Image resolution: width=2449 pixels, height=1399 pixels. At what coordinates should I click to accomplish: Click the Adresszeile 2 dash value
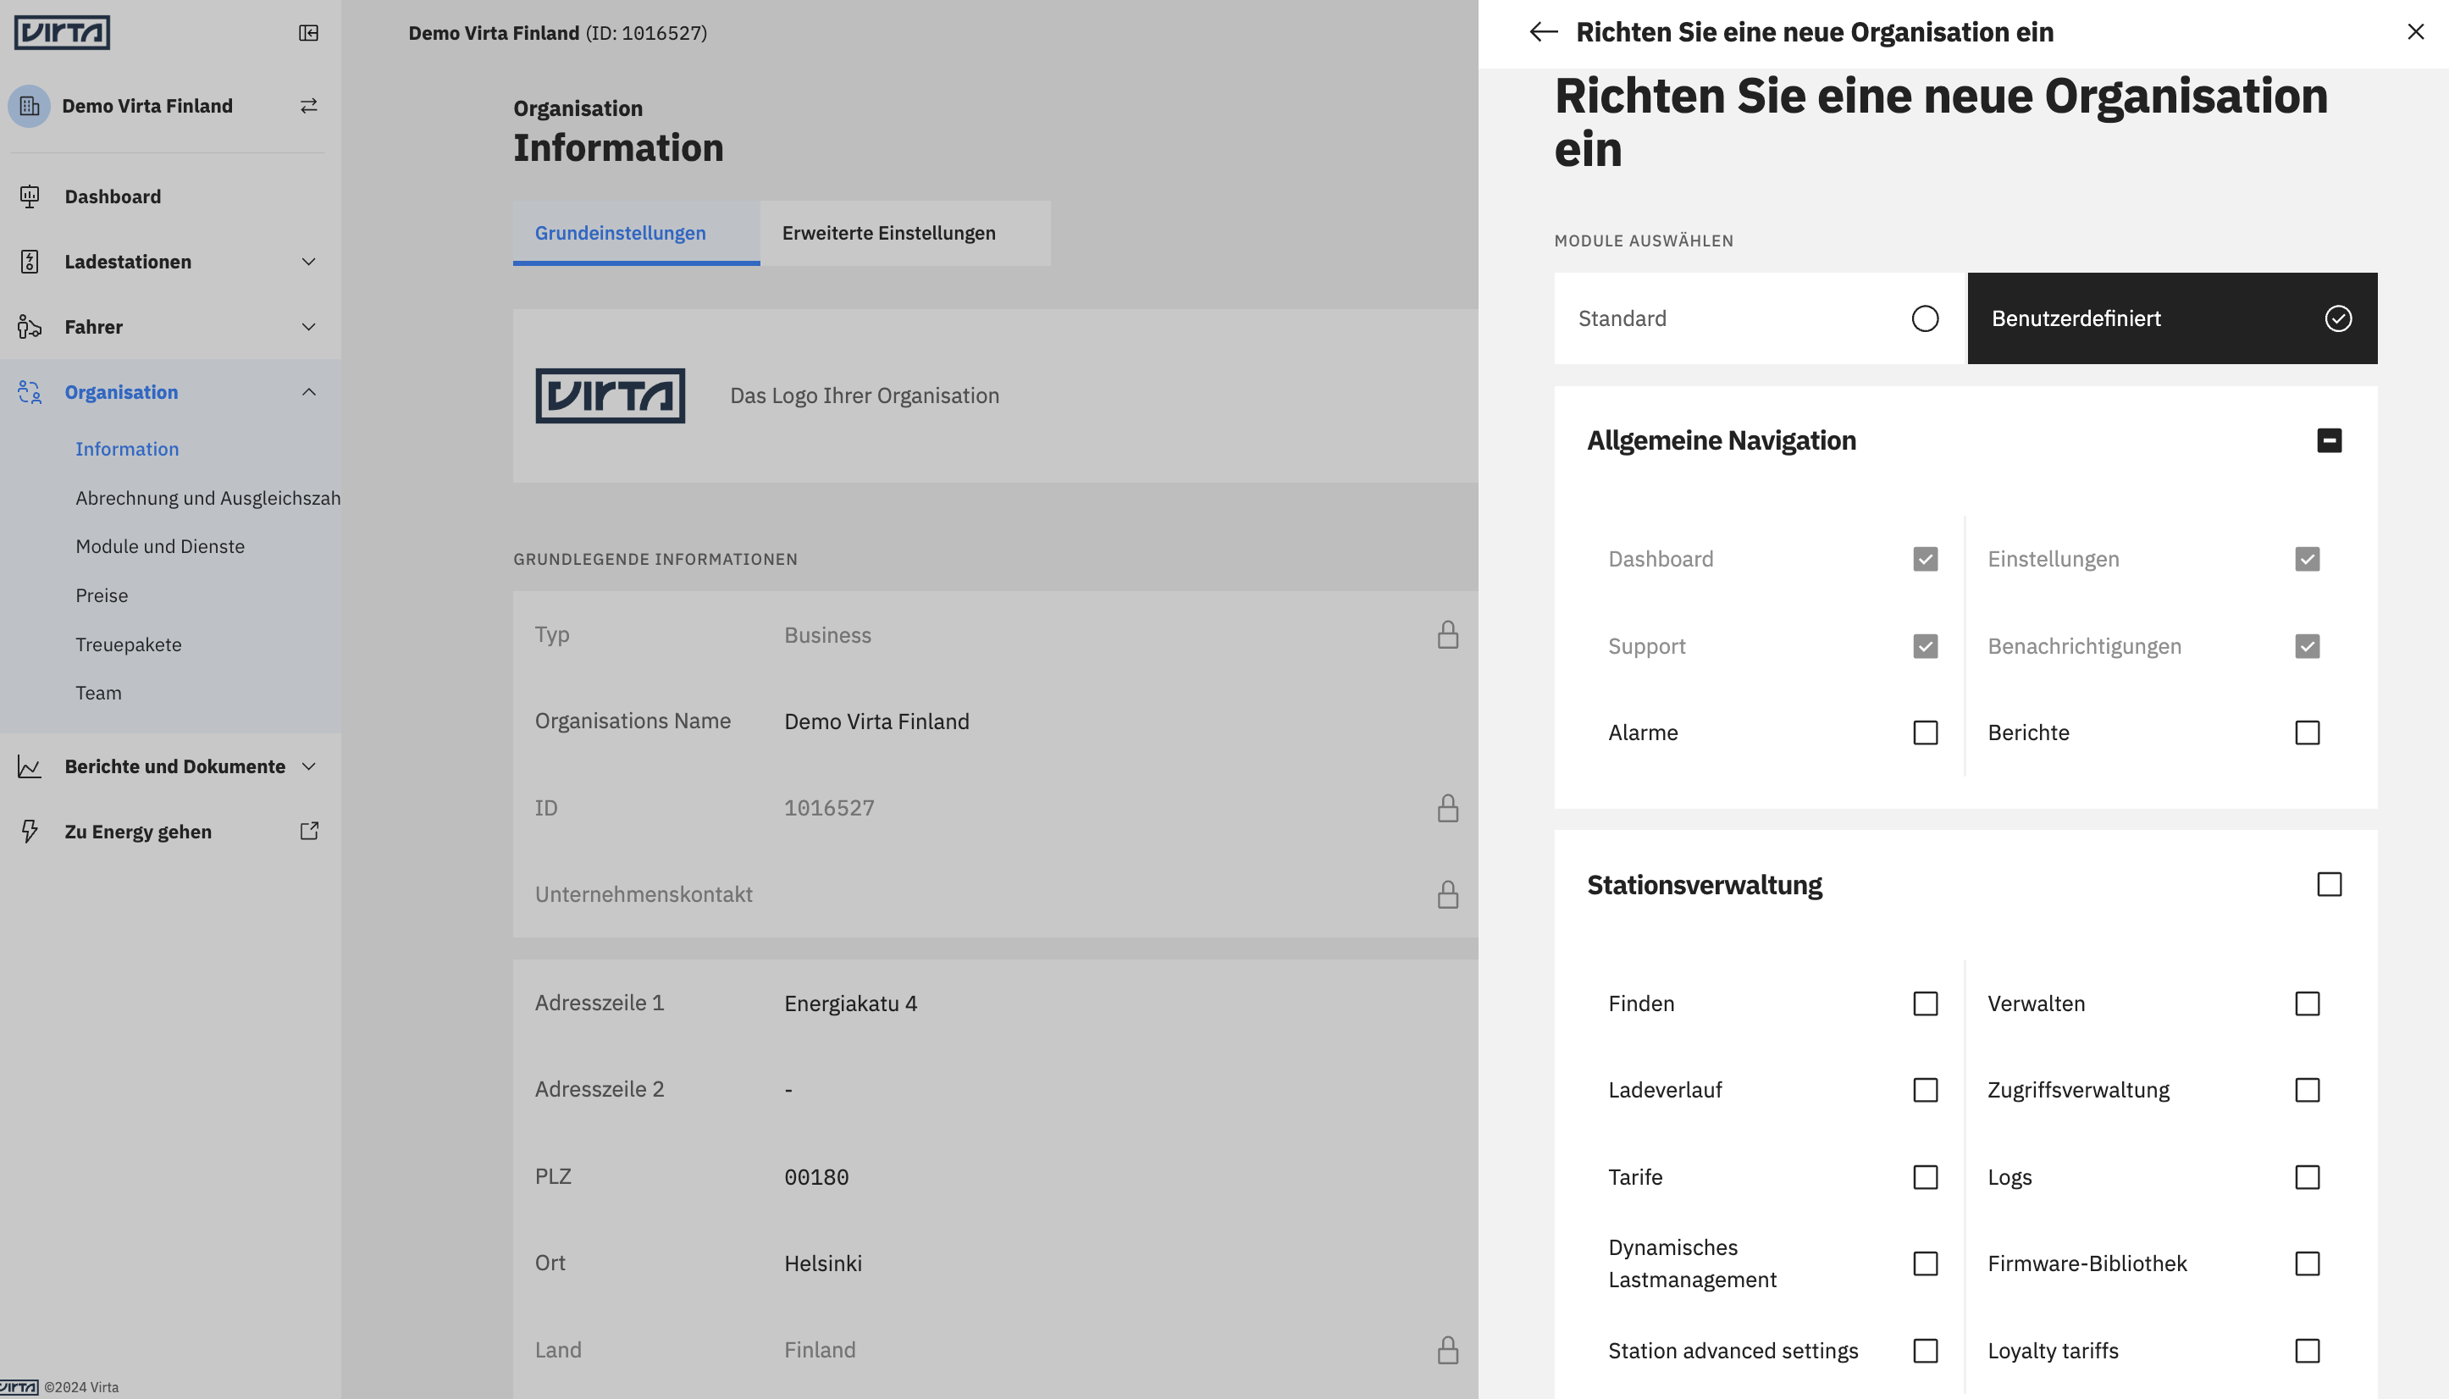[788, 1091]
